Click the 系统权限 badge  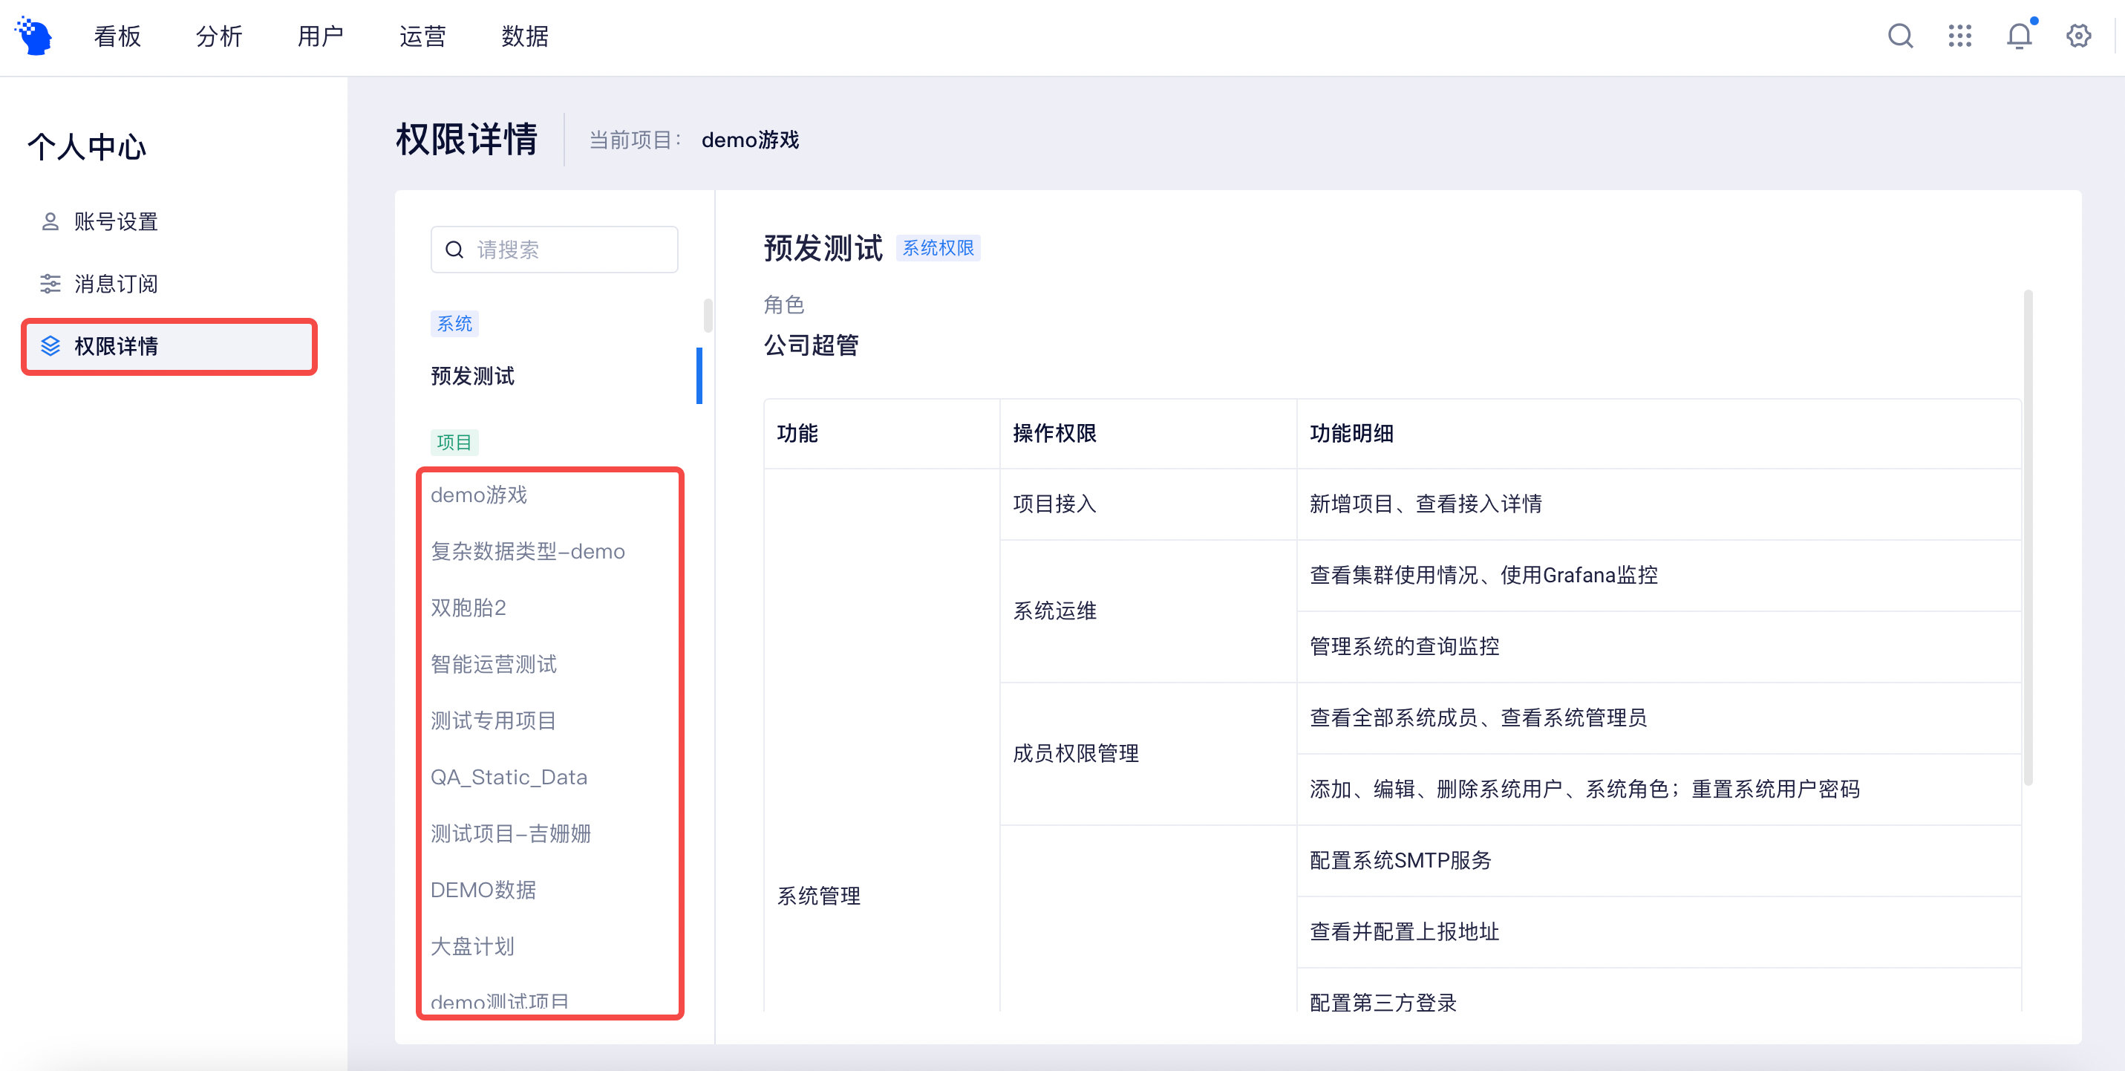938,248
